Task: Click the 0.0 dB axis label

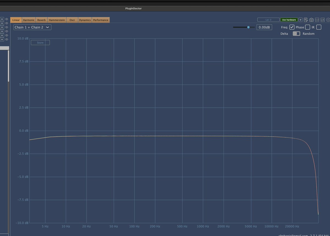Action: click(24, 131)
